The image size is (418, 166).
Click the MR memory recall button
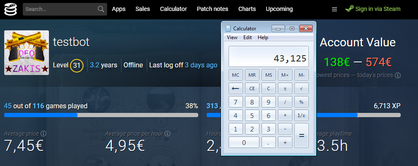click(x=252, y=75)
